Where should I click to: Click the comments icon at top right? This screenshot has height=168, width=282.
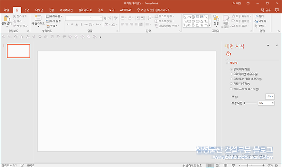pyautogui.click(x=277, y=10)
